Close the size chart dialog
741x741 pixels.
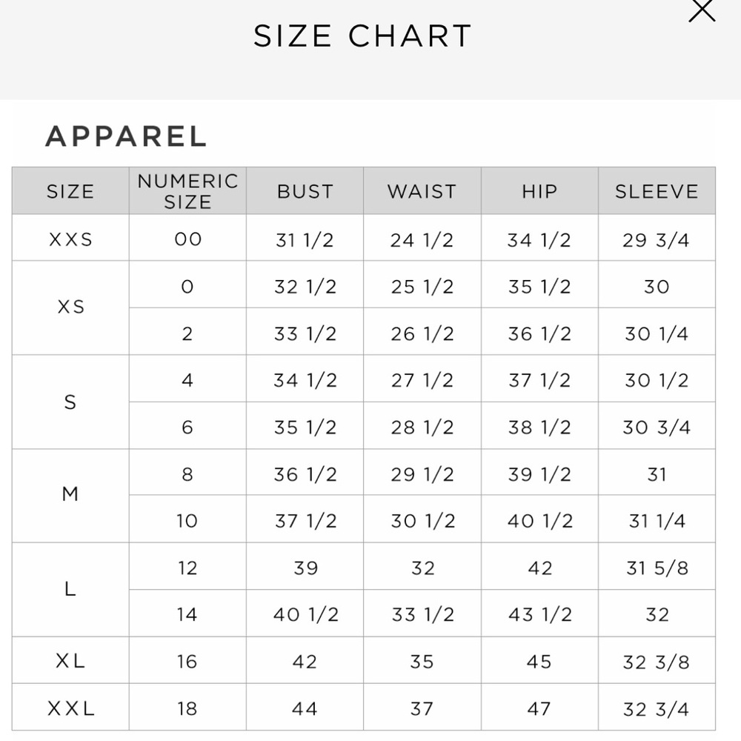coord(702,10)
